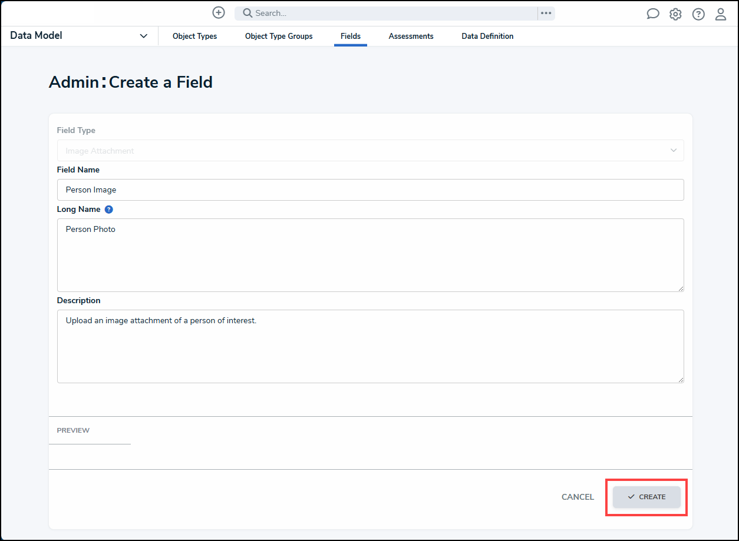The height and width of the screenshot is (541, 739).
Task: Switch to the Object Types tab
Action: [x=194, y=36]
